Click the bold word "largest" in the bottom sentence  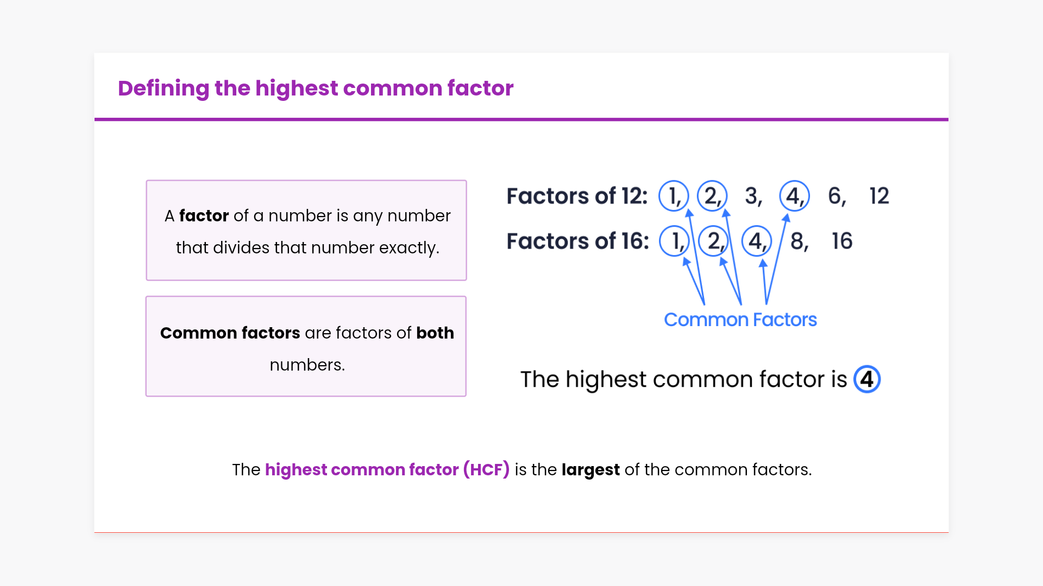tap(590, 469)
